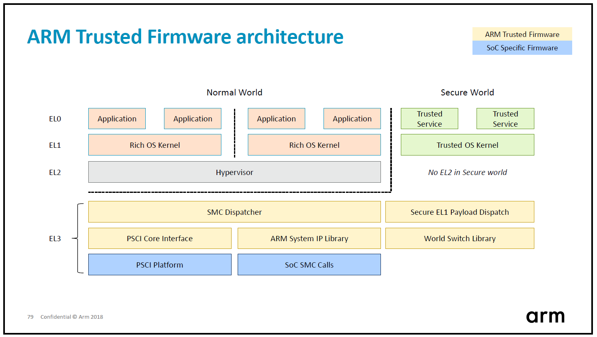Select the blue PSCI Platform block
The image size is (597, 337).
click(160, 265)
